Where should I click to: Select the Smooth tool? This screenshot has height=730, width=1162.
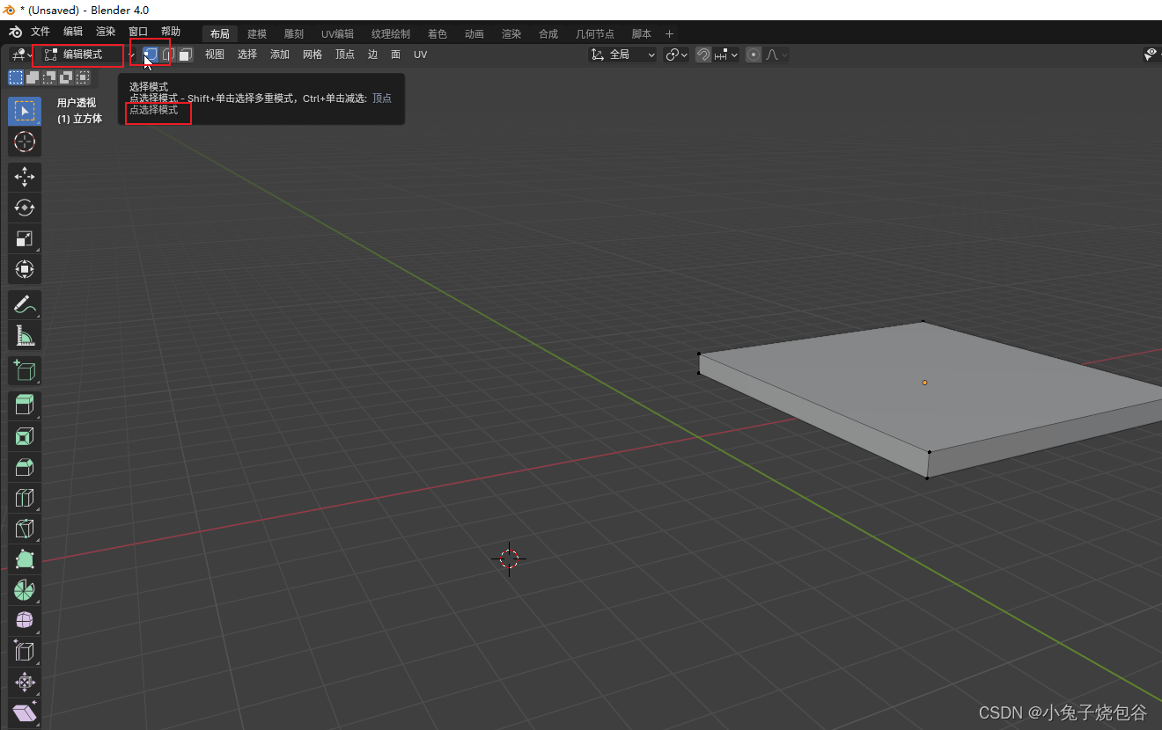(25, 621)
